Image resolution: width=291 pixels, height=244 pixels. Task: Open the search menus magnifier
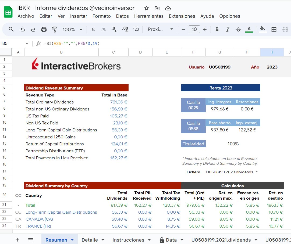11,29
